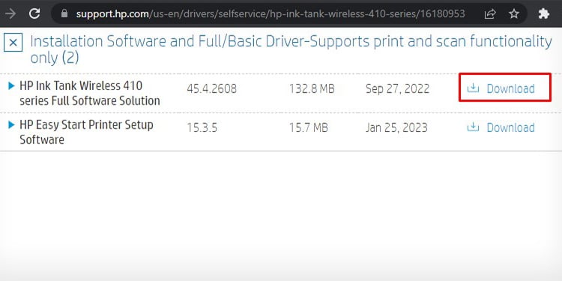This screenshot has height=281, width=562.
Task: Open the share page icon in address bar
Action: click(x=489, y=14)
